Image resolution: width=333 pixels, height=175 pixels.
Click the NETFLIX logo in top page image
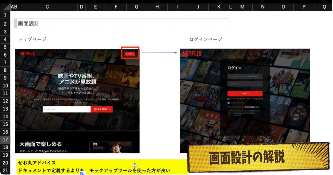click(27, 54)
